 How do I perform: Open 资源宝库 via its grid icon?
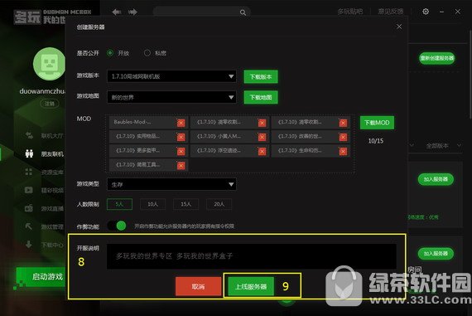click(x=29, y=172)
